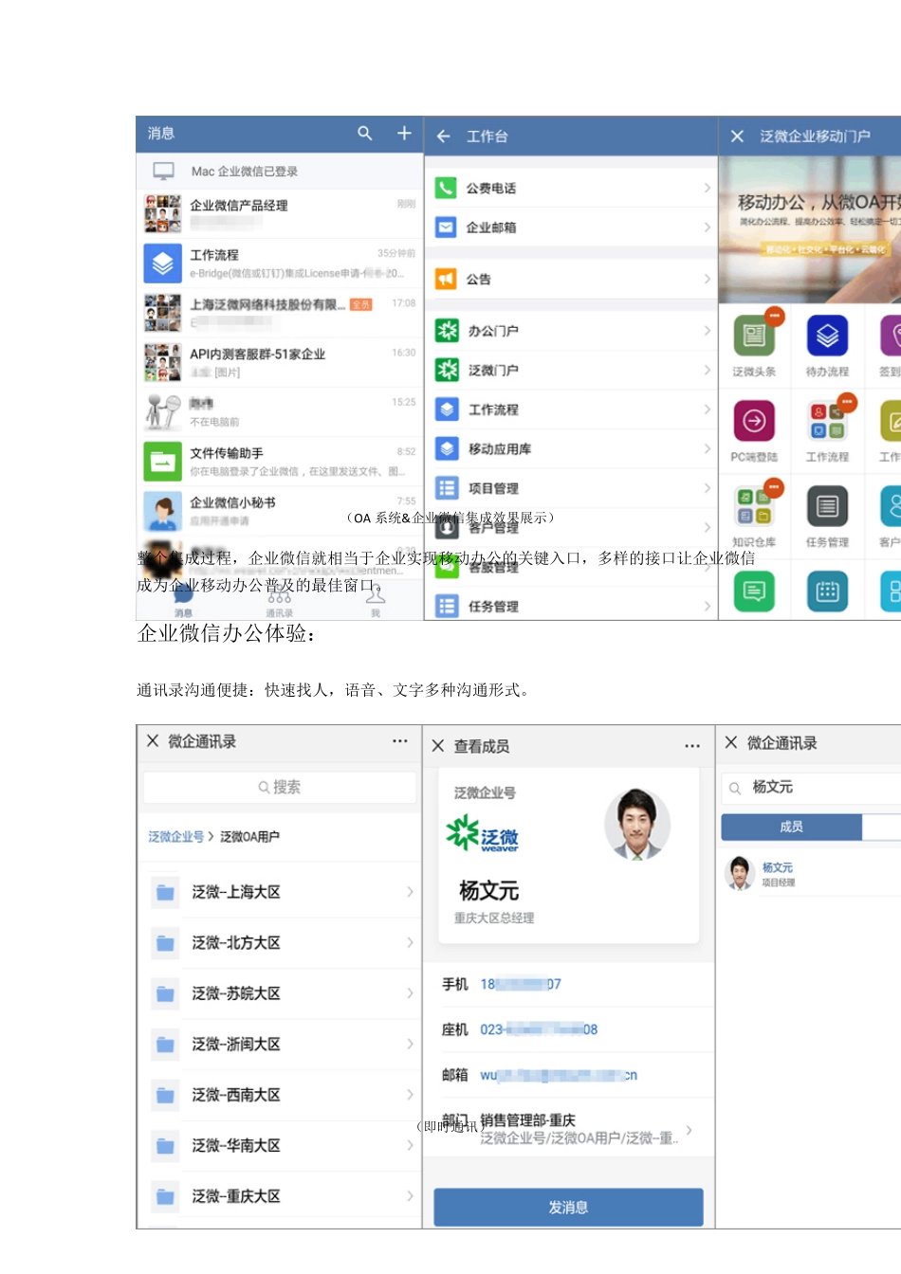901x1274 pixels.
Task: Open 杨文元 search result link
Action: pyautogui.click(x=778, y=867)
